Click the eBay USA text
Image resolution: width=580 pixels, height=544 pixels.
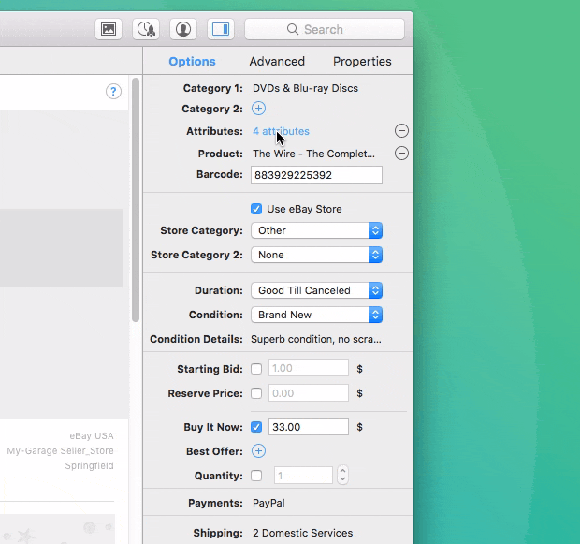coord(92,436)
